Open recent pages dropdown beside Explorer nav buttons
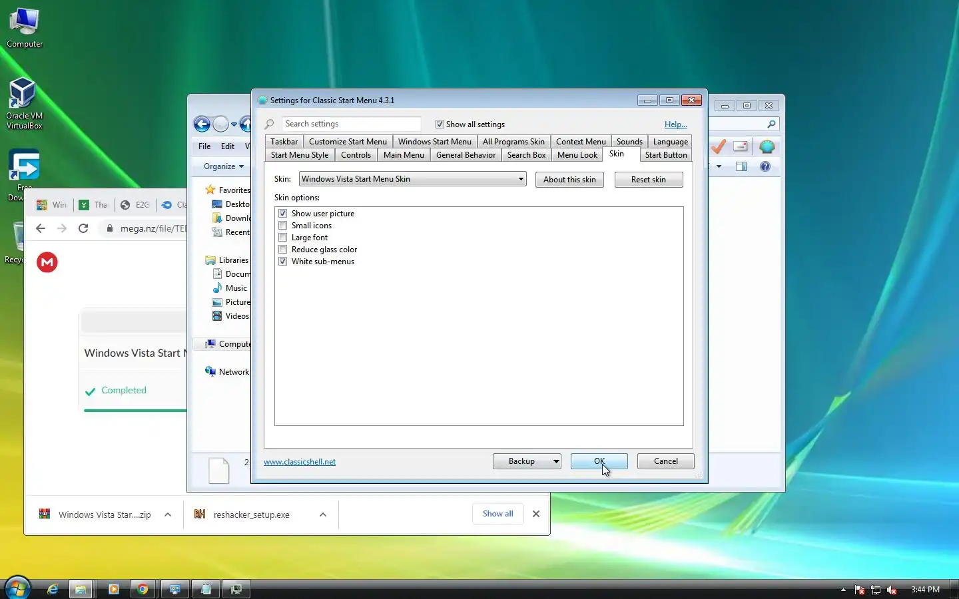This screenshot has width=959, height=599. coord(234,124)
